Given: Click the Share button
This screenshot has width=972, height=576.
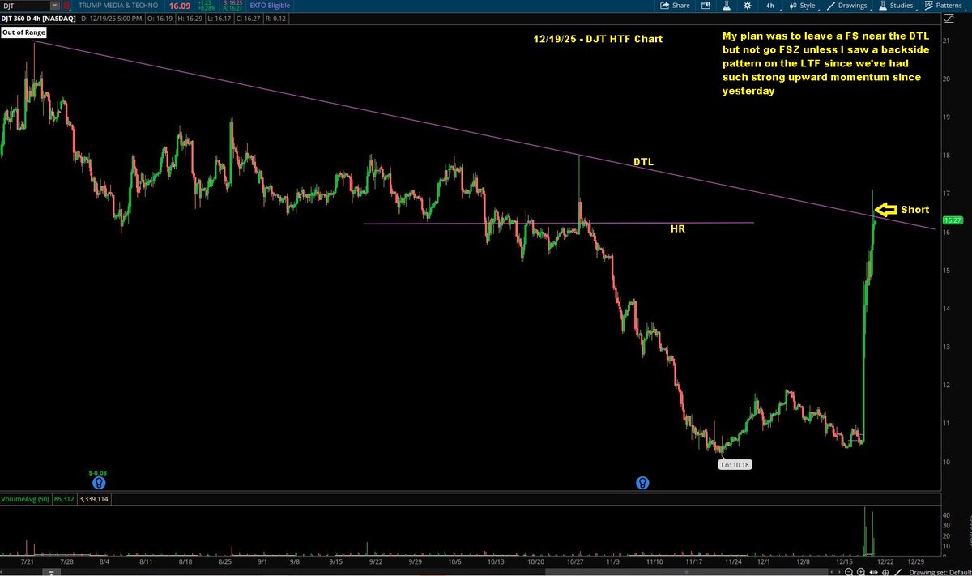Looking at the screenshot, I should (x=675, y=5).
